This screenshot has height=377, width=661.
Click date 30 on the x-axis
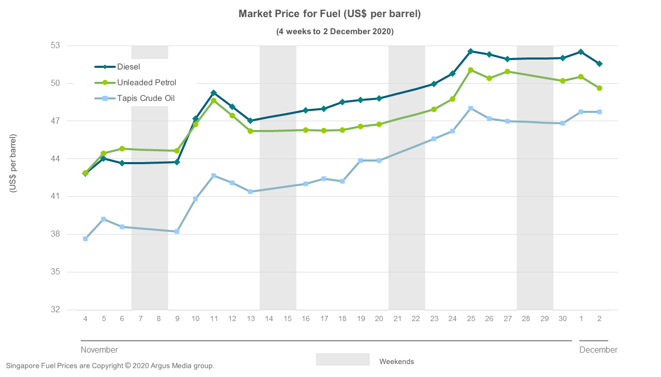[562, 318]
